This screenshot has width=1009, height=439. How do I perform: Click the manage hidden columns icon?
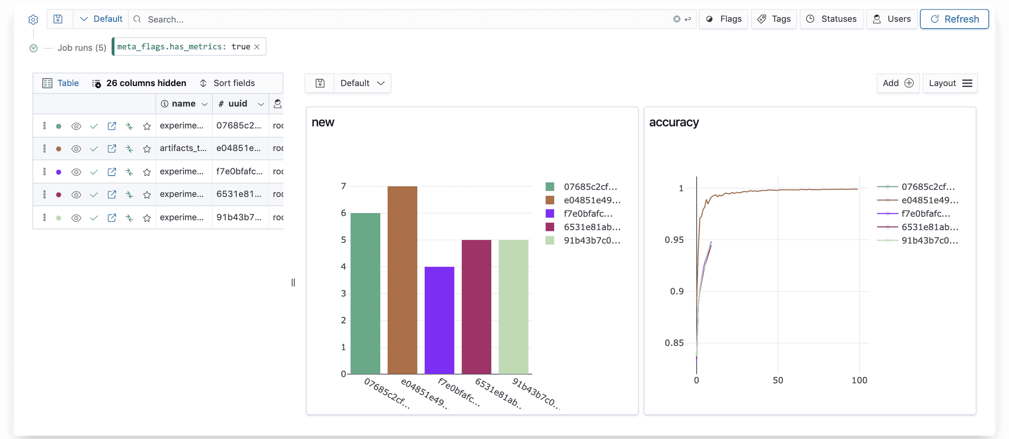click(96, 83)
